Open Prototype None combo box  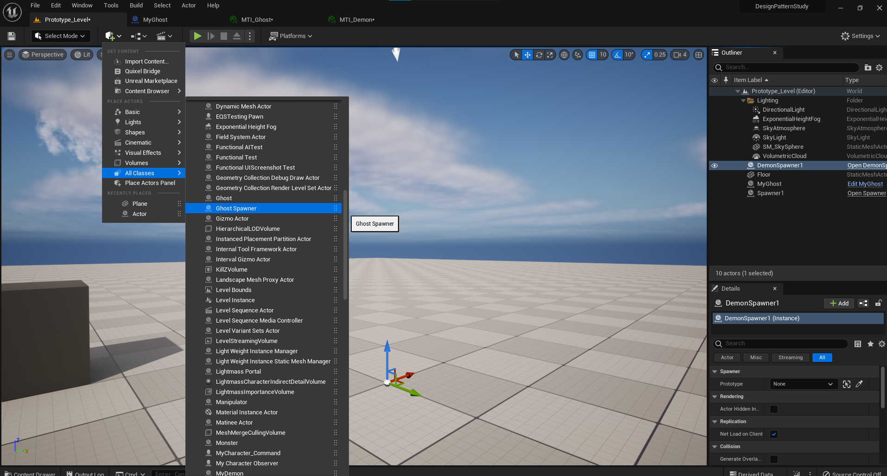tap(804, 384)
